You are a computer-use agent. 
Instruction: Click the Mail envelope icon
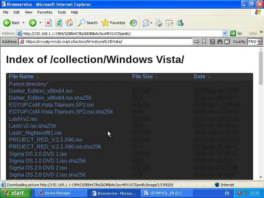click(x=146, y=23)
